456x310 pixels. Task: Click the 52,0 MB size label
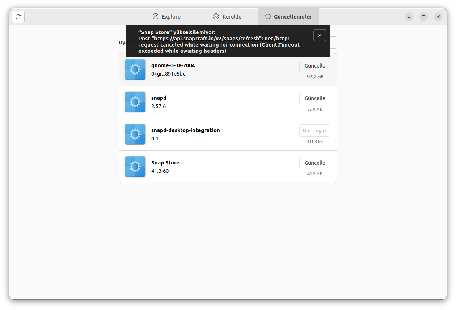[x=315, y=109]
